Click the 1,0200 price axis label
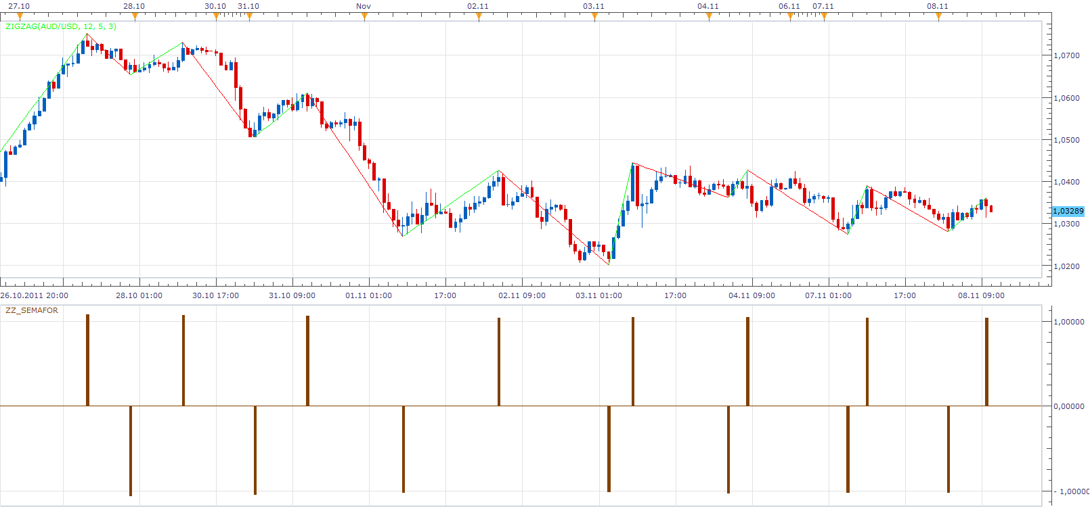This screenshot has width=1090, height=507. (1067, 266)
